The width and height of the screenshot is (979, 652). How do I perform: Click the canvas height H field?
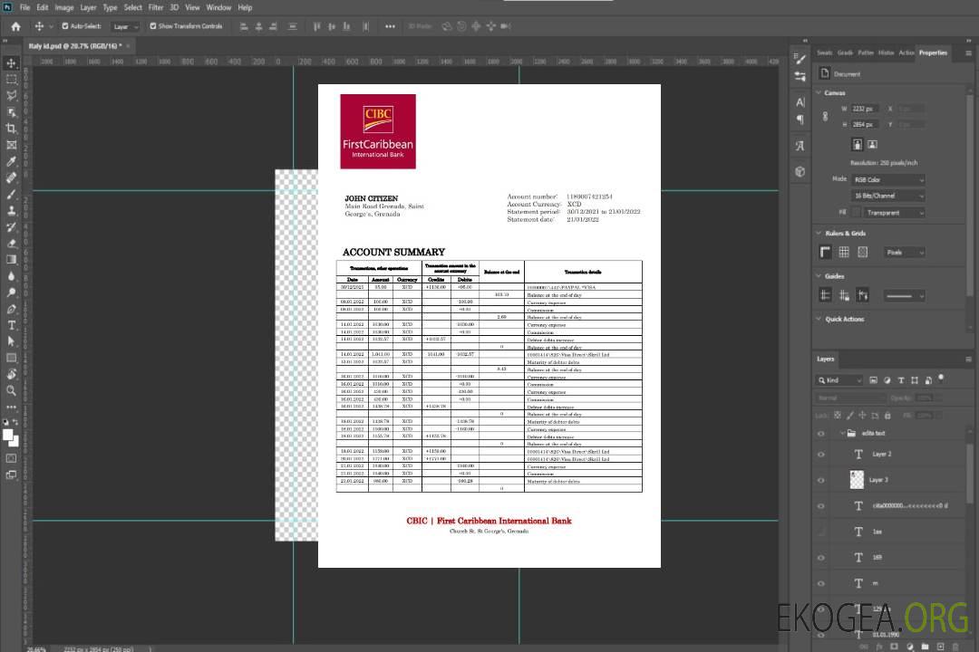point(865,125)
